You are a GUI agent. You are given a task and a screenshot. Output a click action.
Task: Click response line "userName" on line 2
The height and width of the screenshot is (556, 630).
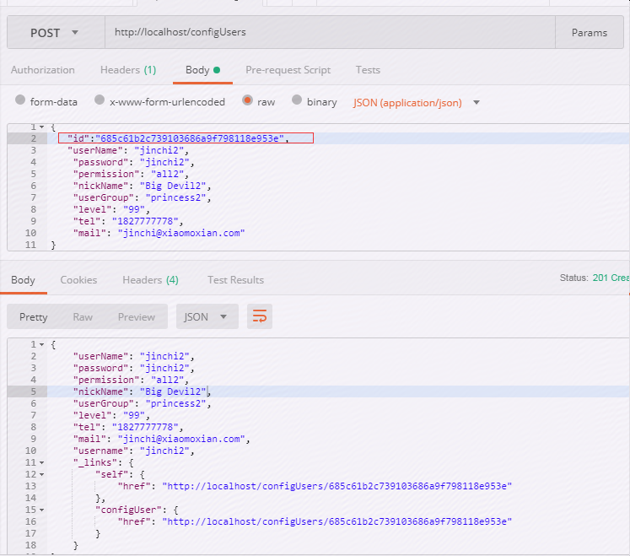click(x=134, y=356)
